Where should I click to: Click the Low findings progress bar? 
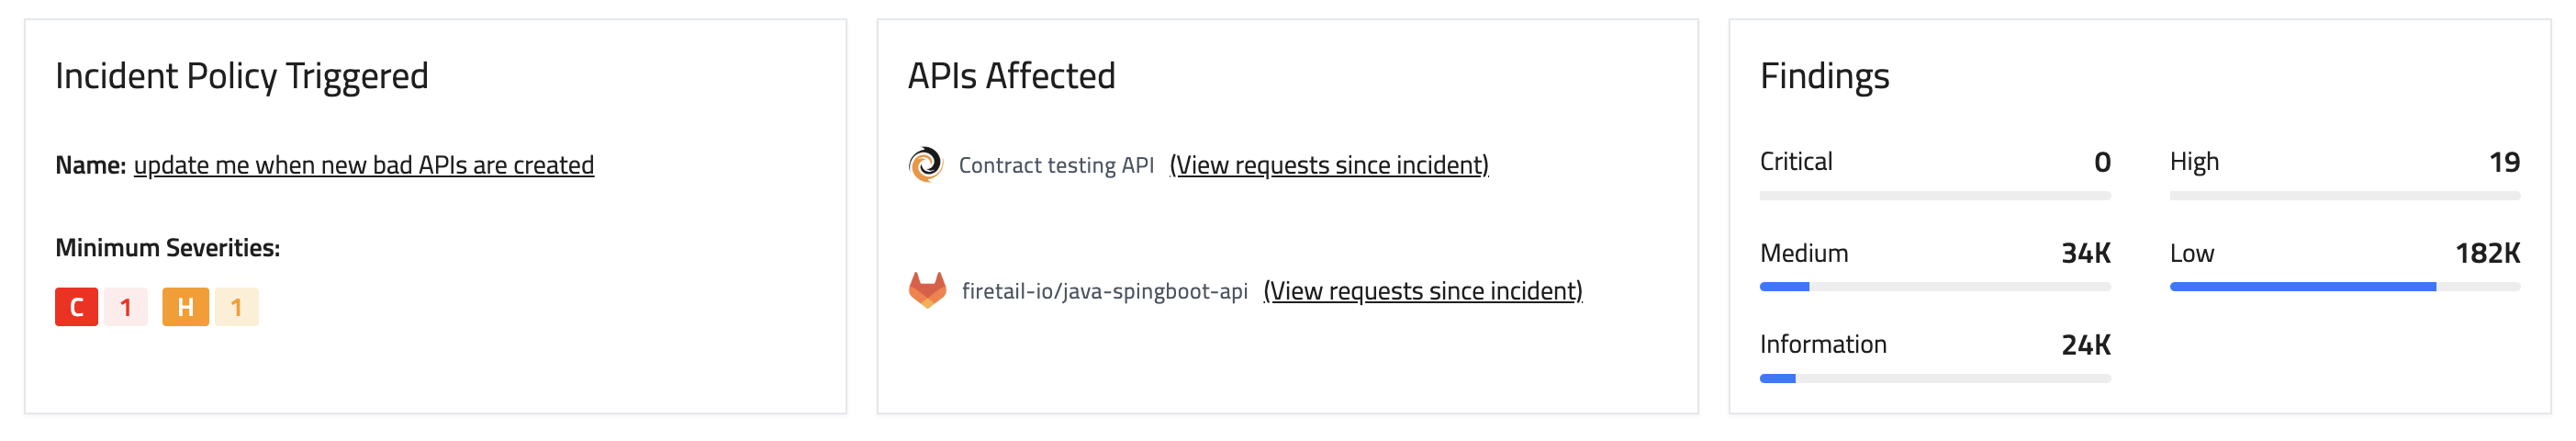click(2344, 287)
